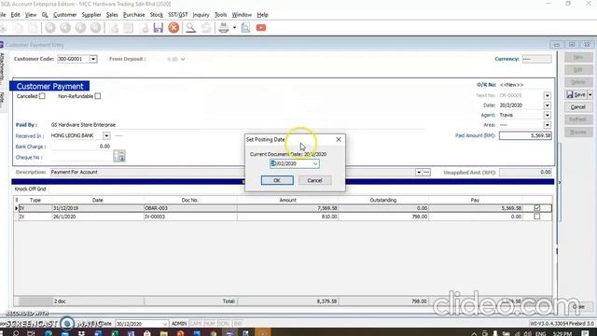Click the Save button on right panel

[x=576, y=95]
